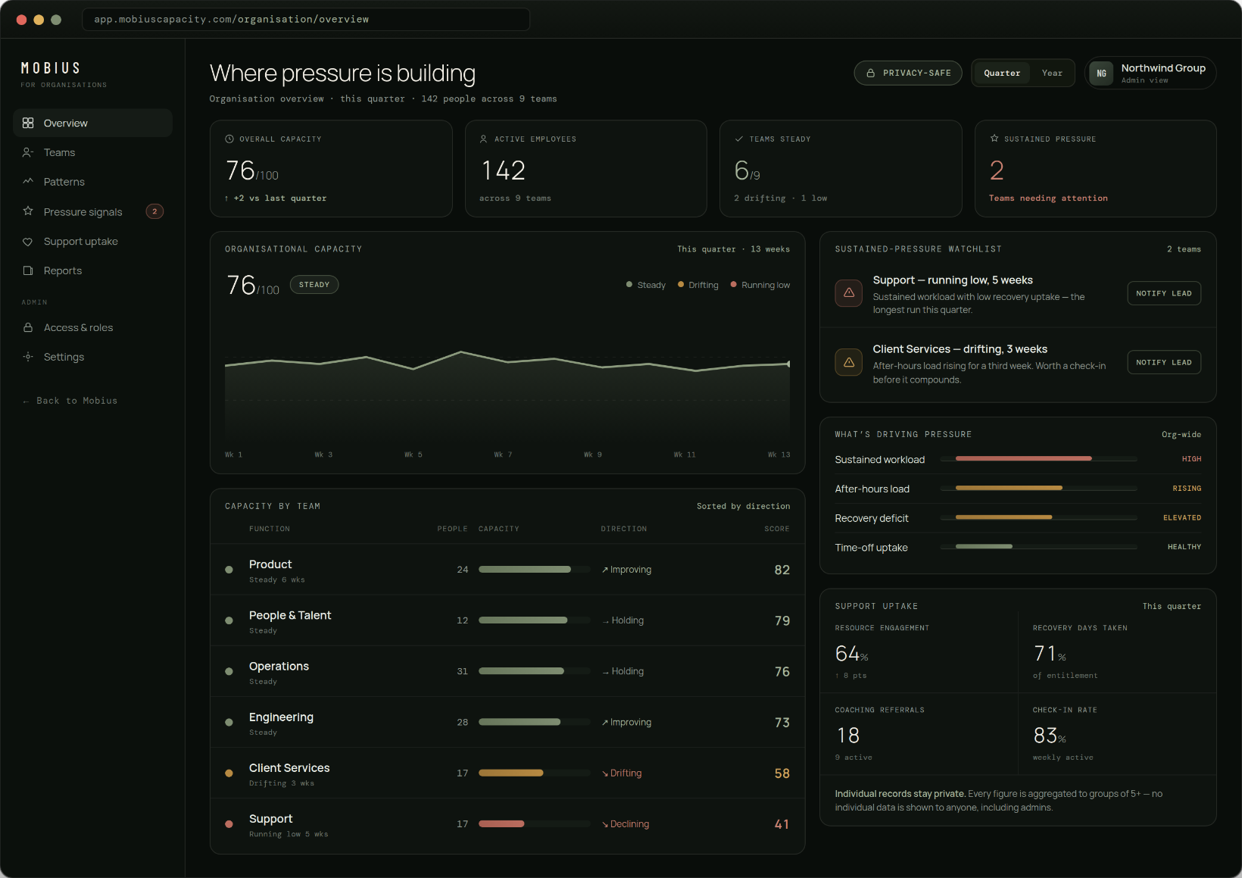Open the Northwind Group account switcher
1242x878 pixels.
tap(1151, 73)
